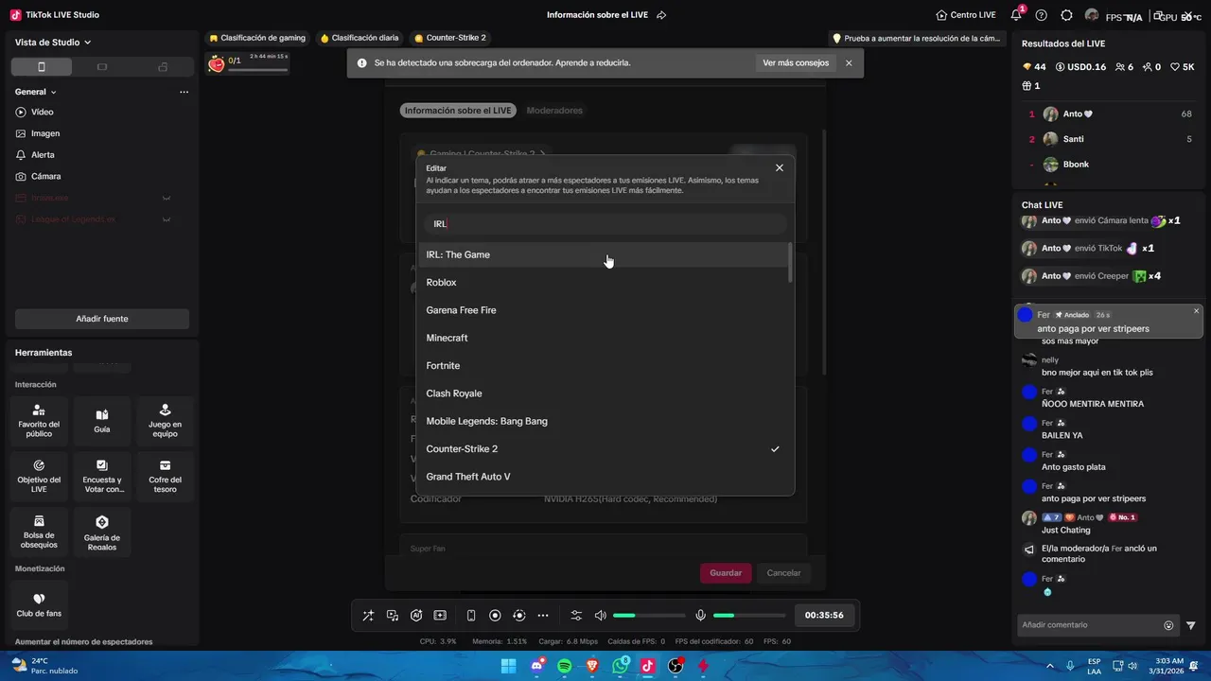Select the landscape studio view

coord(102,67)
